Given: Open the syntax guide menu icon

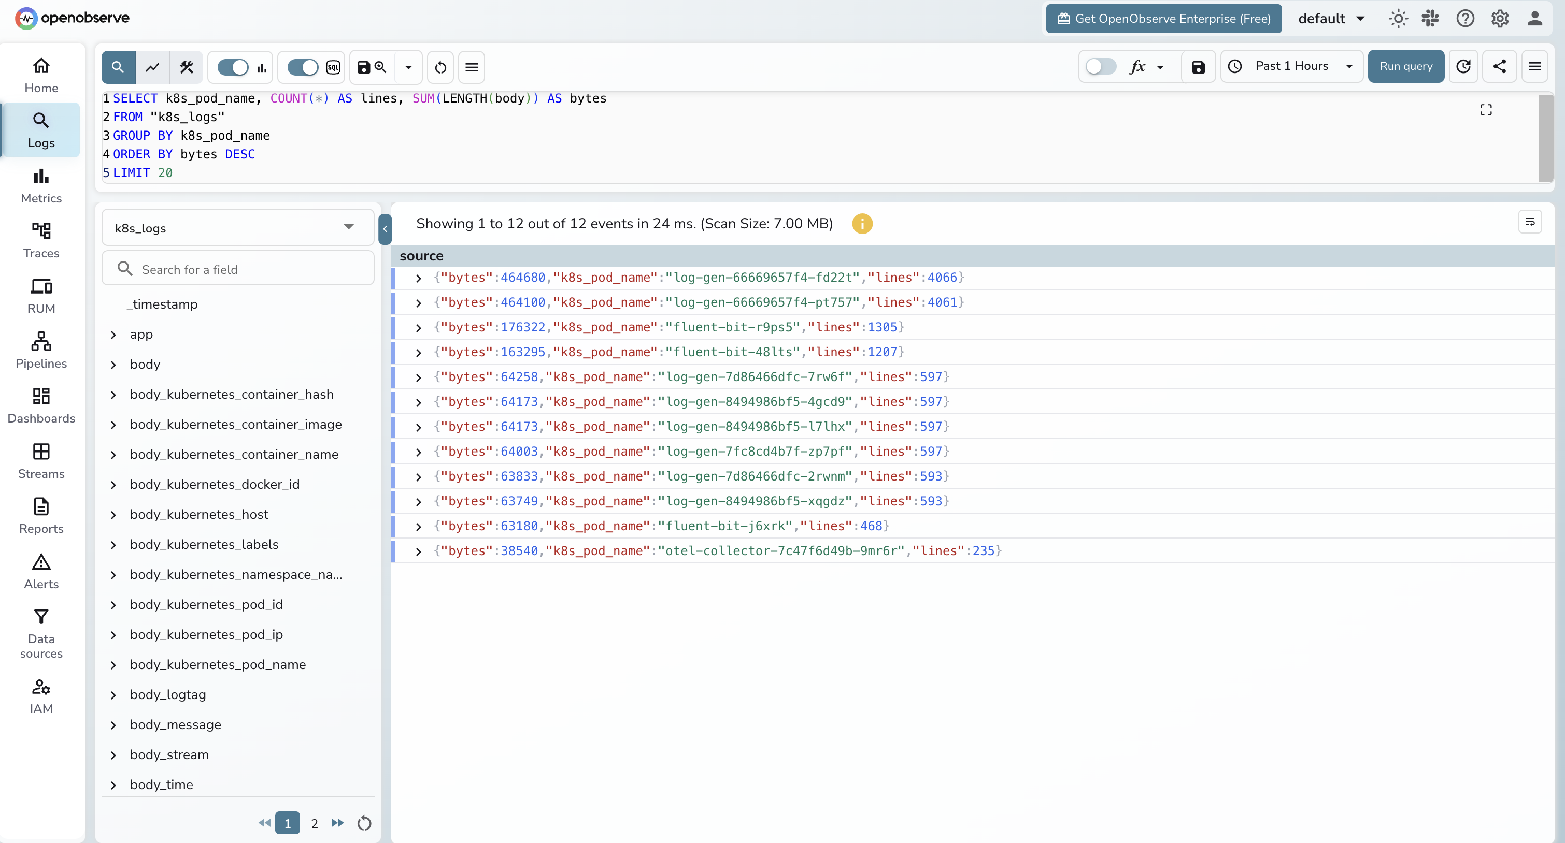Looking at the screenshot, I should [472, 67].
